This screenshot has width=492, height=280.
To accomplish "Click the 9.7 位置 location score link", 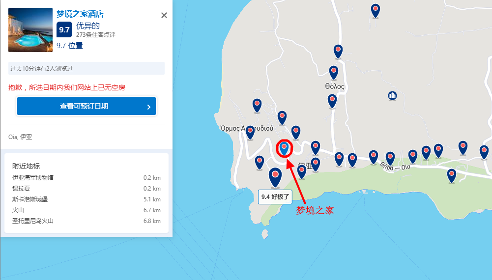I will pos(69,45).
